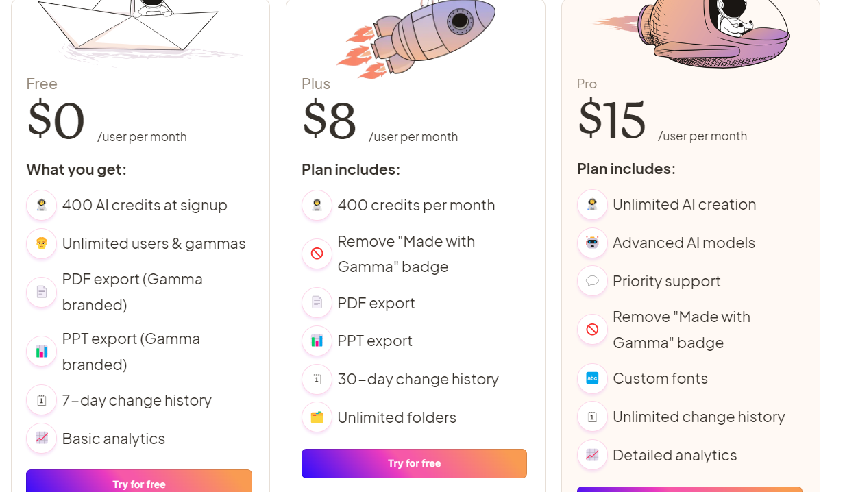Click the astronaut icon beside 400 AI credits at signup
Image resolution: width=845 pixels, height=492 pixels.
42,205
